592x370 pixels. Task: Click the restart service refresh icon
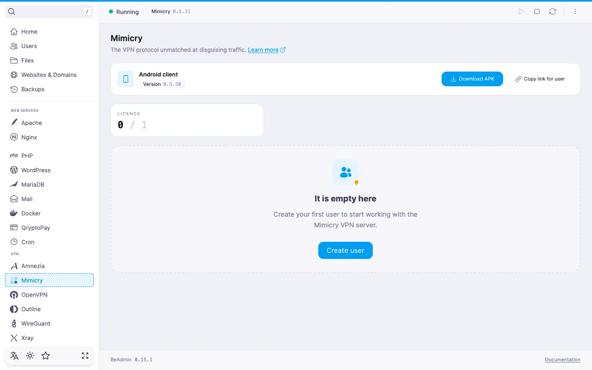click(553, 12)
